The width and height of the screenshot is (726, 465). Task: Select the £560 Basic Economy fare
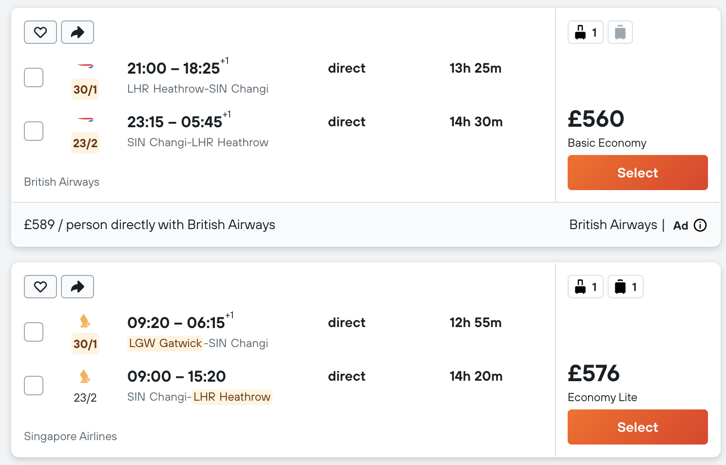click(x=637, y=173)
